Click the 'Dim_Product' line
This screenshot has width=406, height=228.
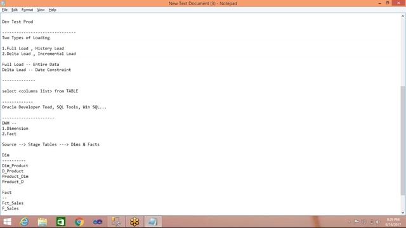point(15,166)
